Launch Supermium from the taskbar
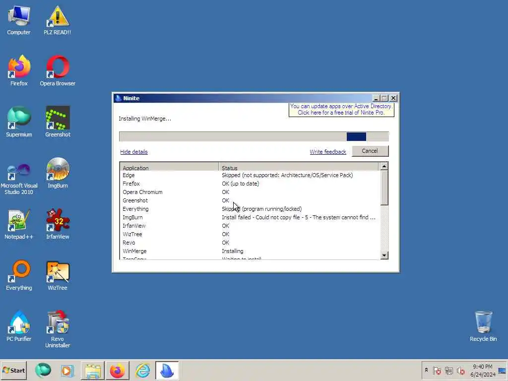Screen dimensions: 508x381 [x=43, y=370]
